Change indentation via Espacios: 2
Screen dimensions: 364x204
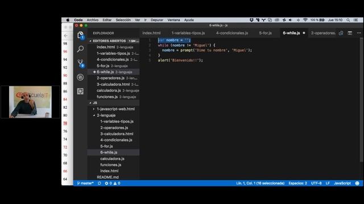pyautogui.click(x=298, y=183)
